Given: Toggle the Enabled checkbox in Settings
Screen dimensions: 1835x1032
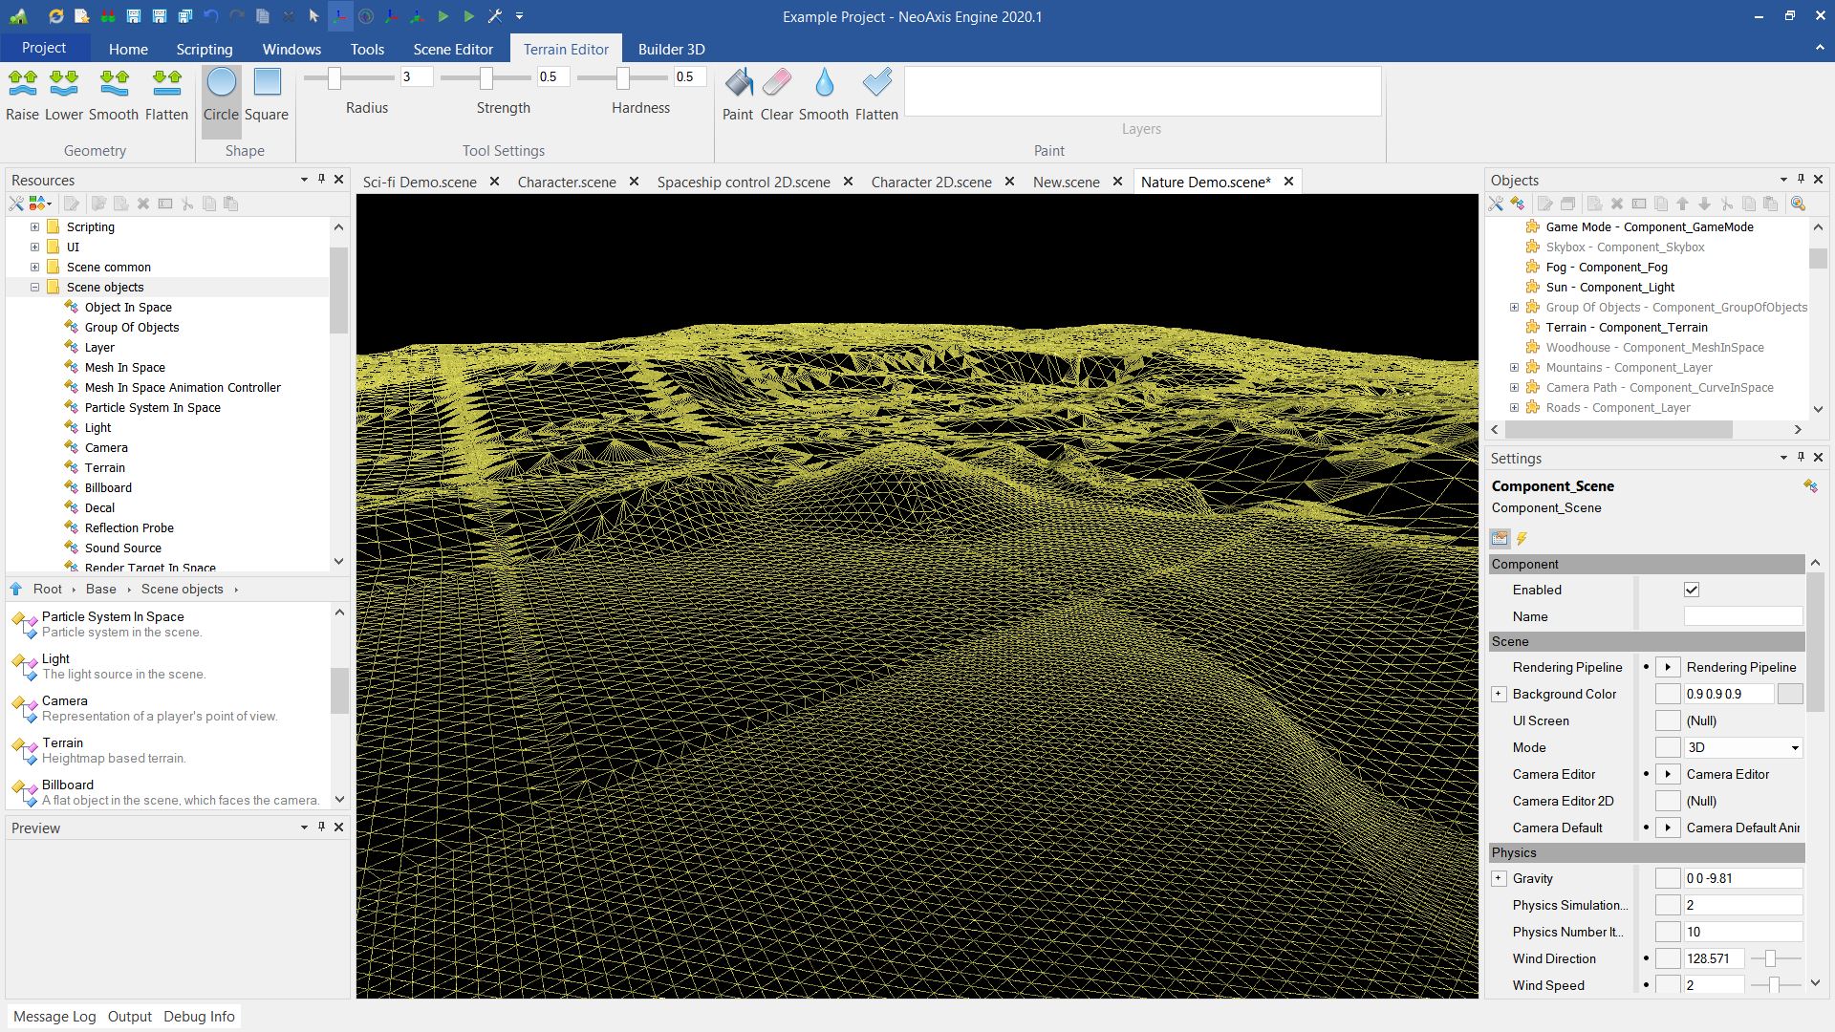Looking at the screenshot, I should [x=1692, y=590].
